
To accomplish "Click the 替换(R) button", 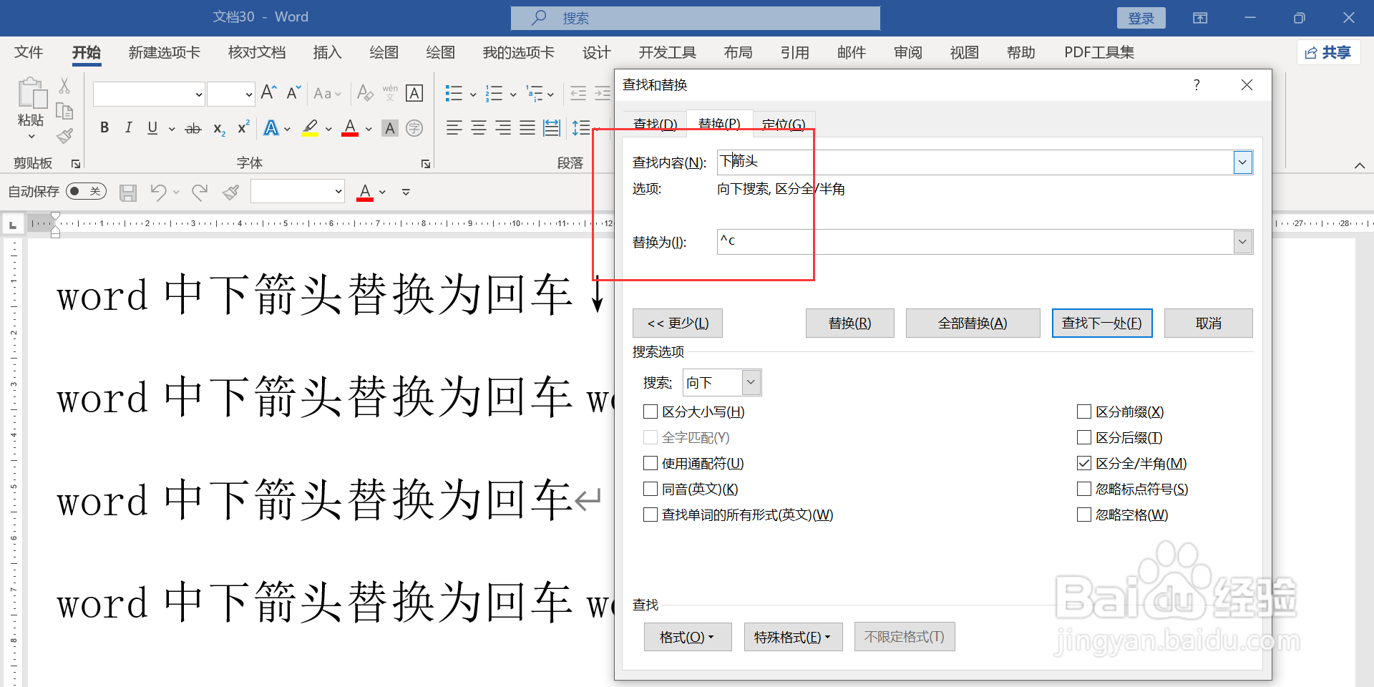I will point(849,323).
